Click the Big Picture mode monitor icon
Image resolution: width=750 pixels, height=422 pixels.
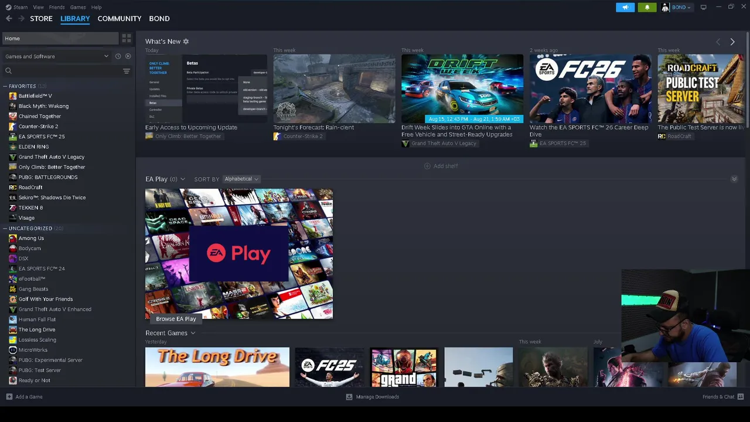pos(703,7)
